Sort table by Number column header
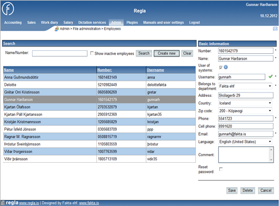Viewport: 279px width, 206px height. (x=105, y=70)
